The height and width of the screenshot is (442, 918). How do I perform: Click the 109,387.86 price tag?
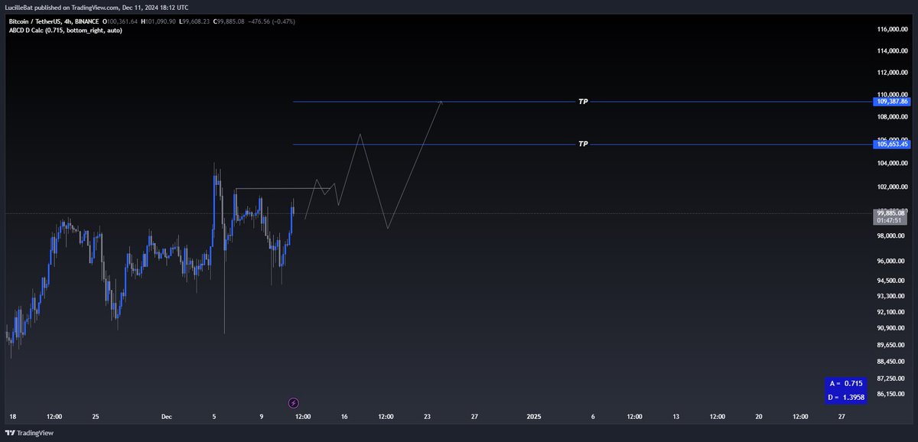coord(891,101)
